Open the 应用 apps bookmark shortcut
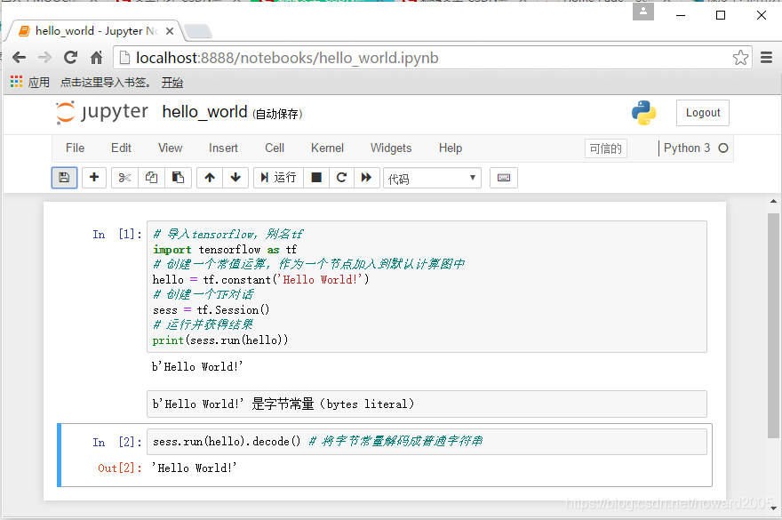 pos(30,83)
